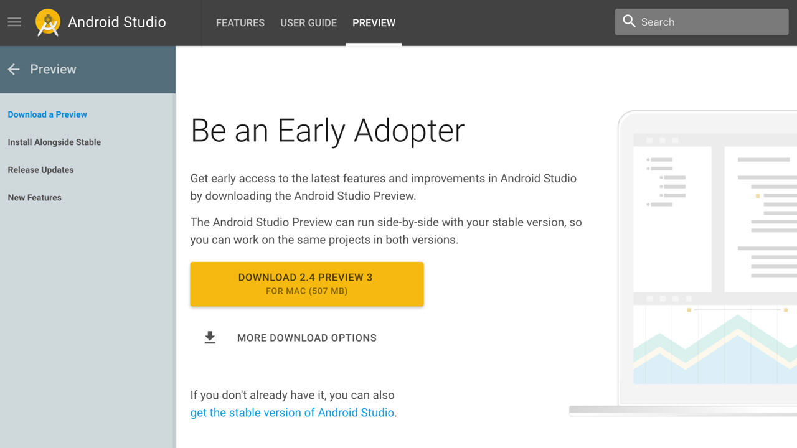Select Install Alongside Stable
This screenshot has height=448, width=797.
point(54,142)
